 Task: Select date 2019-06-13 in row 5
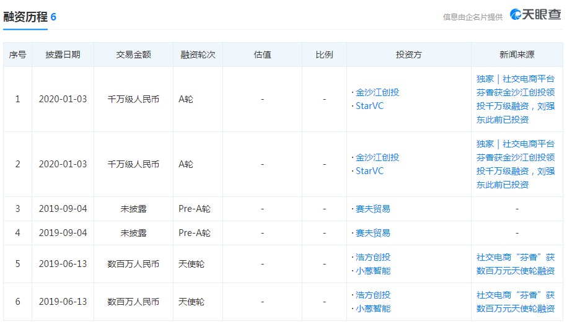(63, 264)
